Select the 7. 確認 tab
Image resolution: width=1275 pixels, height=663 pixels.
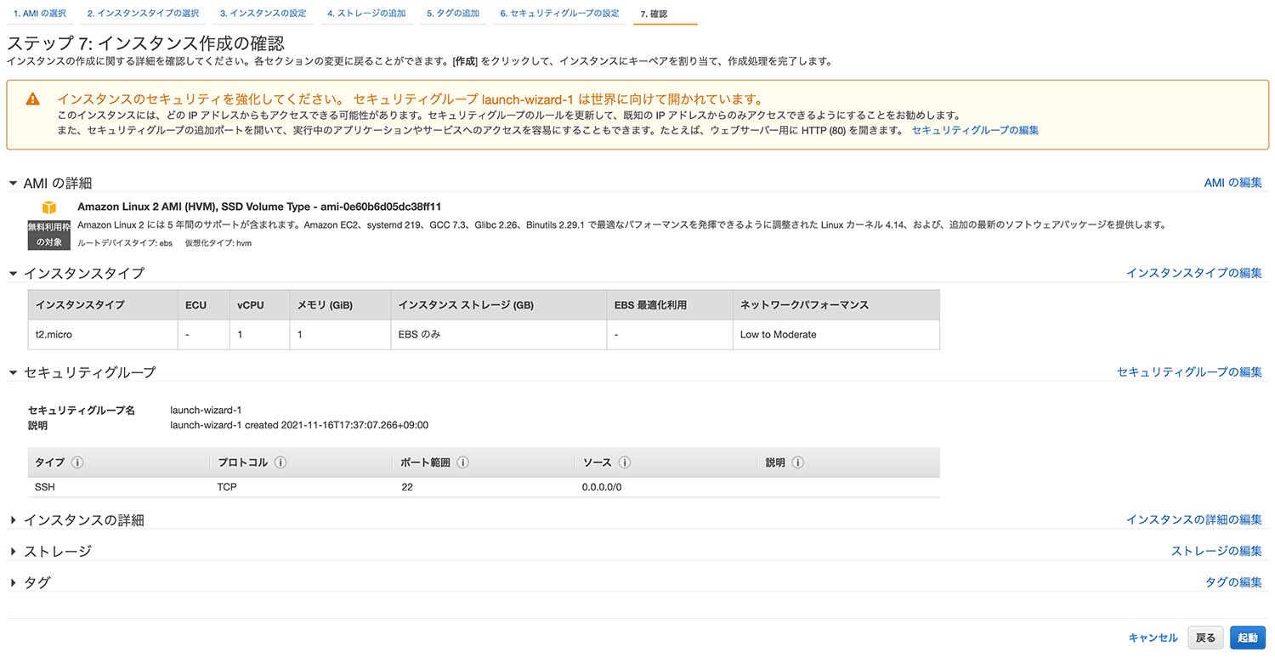[x=653, y=14]
